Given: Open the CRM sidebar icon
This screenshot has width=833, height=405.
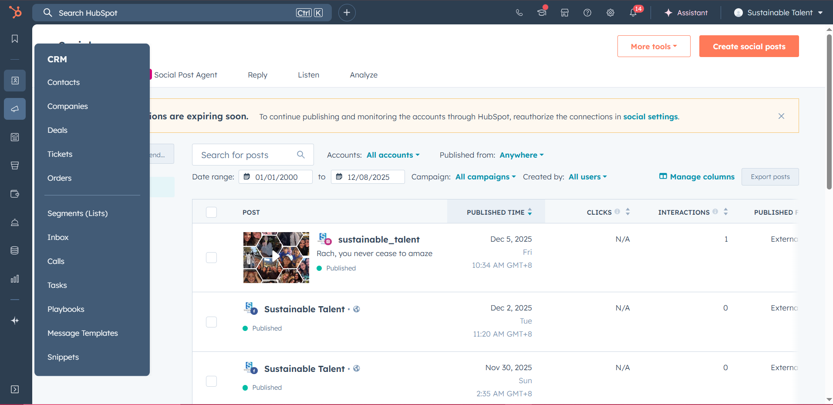Looking at the screenshot, I should click(15, 81).
